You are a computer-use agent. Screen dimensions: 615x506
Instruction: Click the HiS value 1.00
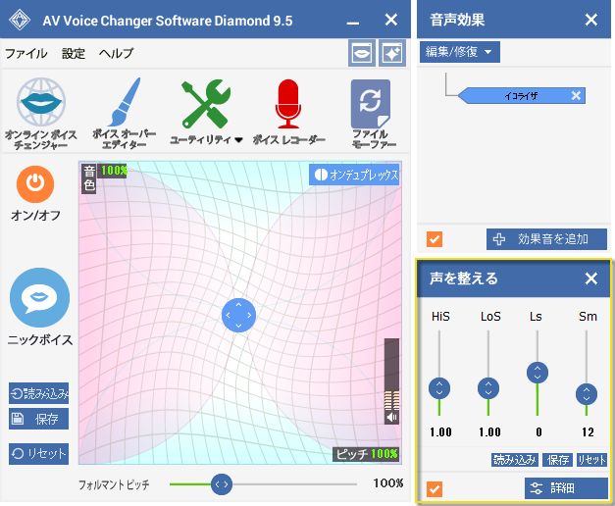[x=440, y=432]
